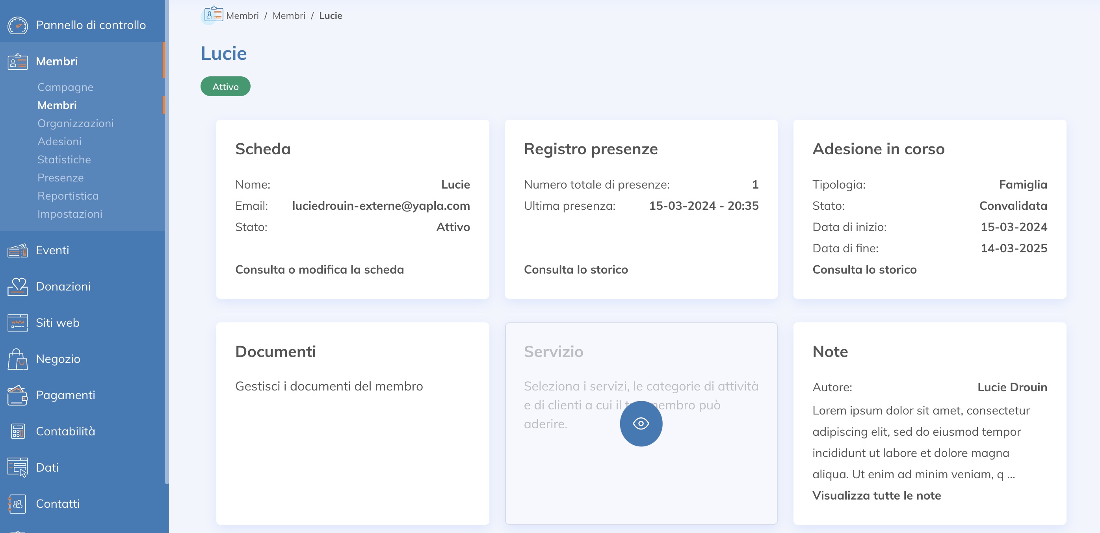The height and width of the screenshot is (533, 1100).
Task: Click the Adesione in corso heading
Action: pyautogui.click(x=878, y=149)
